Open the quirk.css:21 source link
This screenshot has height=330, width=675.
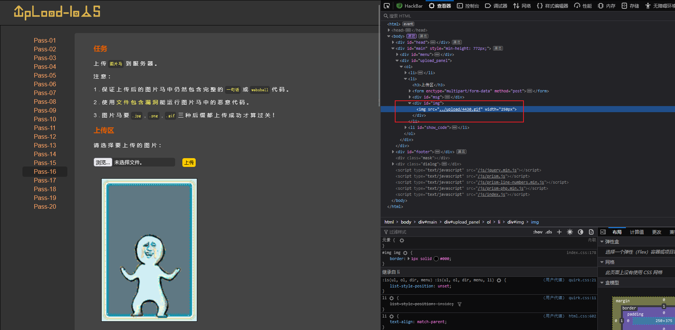(x=582, y=280)
